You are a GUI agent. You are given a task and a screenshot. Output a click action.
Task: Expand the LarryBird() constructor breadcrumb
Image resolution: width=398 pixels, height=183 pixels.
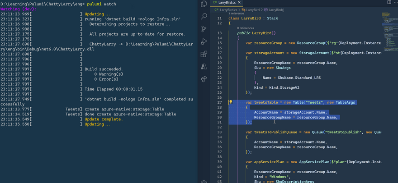click(276, 9)
